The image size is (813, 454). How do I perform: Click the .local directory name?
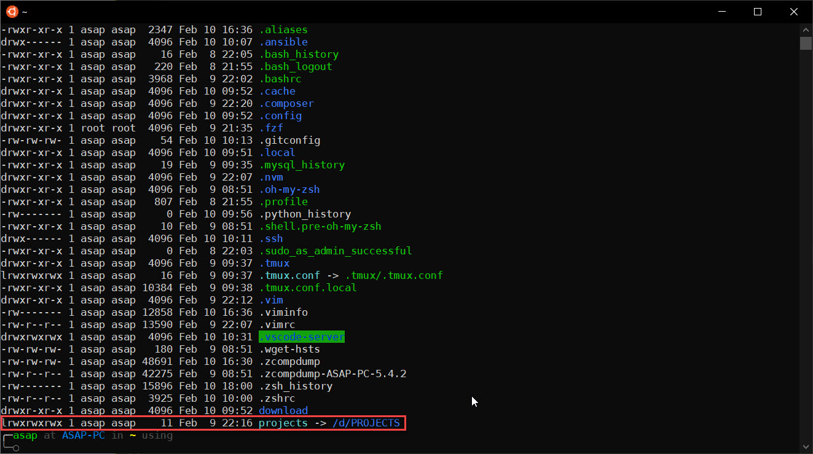(277, 152)
